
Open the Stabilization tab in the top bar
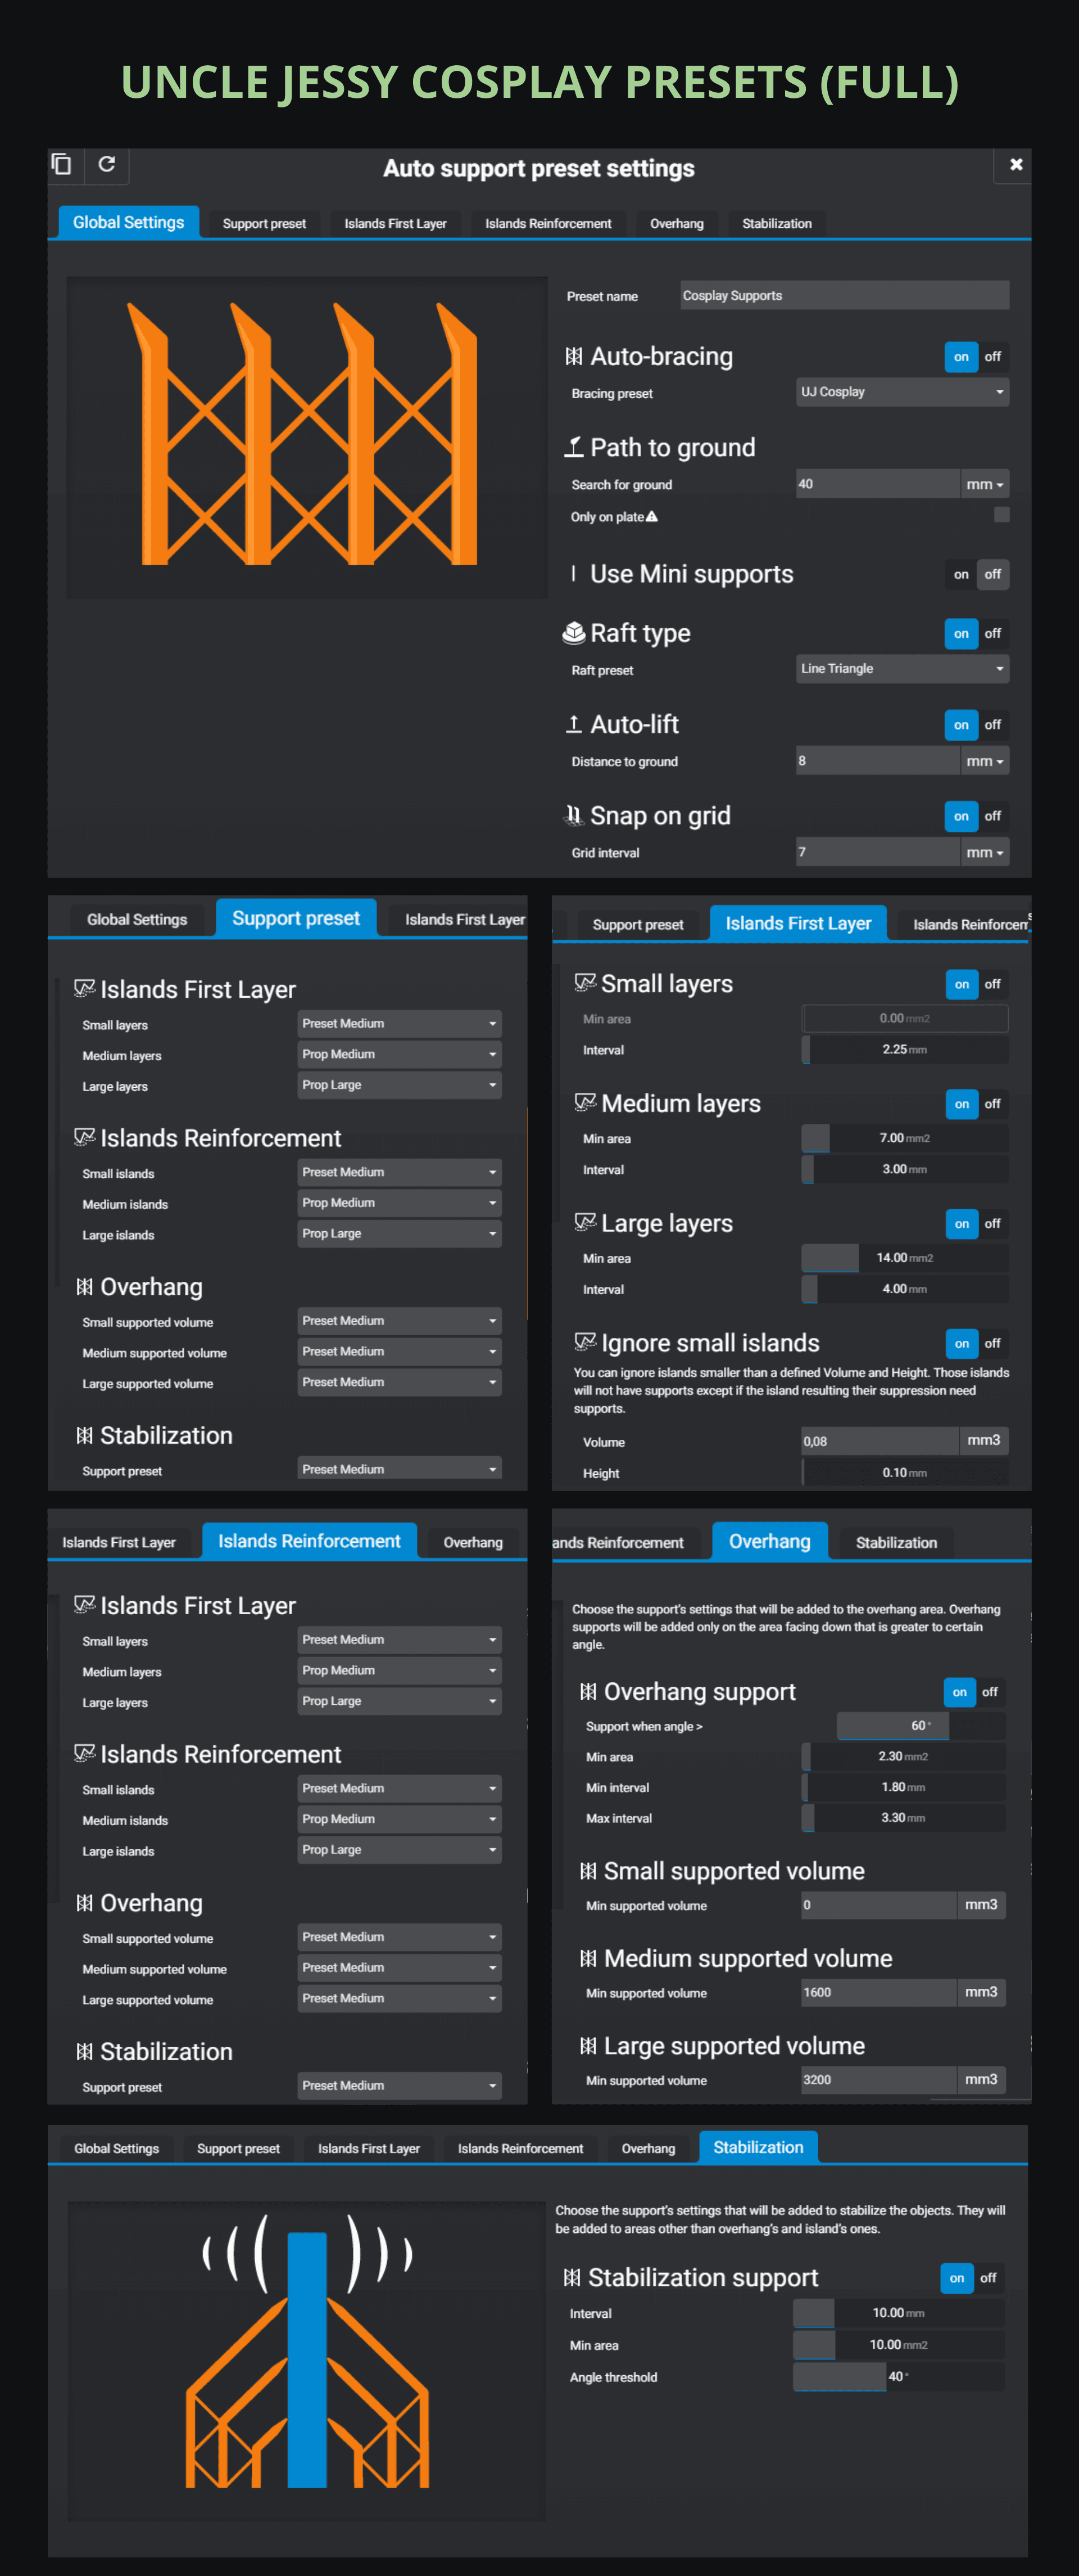pyautogui.click(x=776, y=224)
